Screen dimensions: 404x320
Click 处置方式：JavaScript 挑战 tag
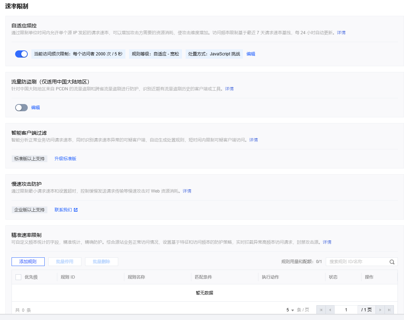click(x=214, y=54)
